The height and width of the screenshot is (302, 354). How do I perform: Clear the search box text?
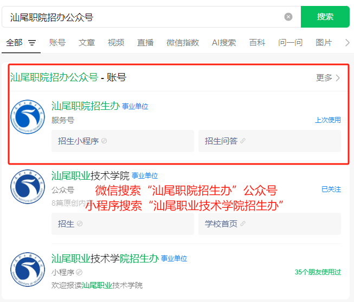click(288, 17)
